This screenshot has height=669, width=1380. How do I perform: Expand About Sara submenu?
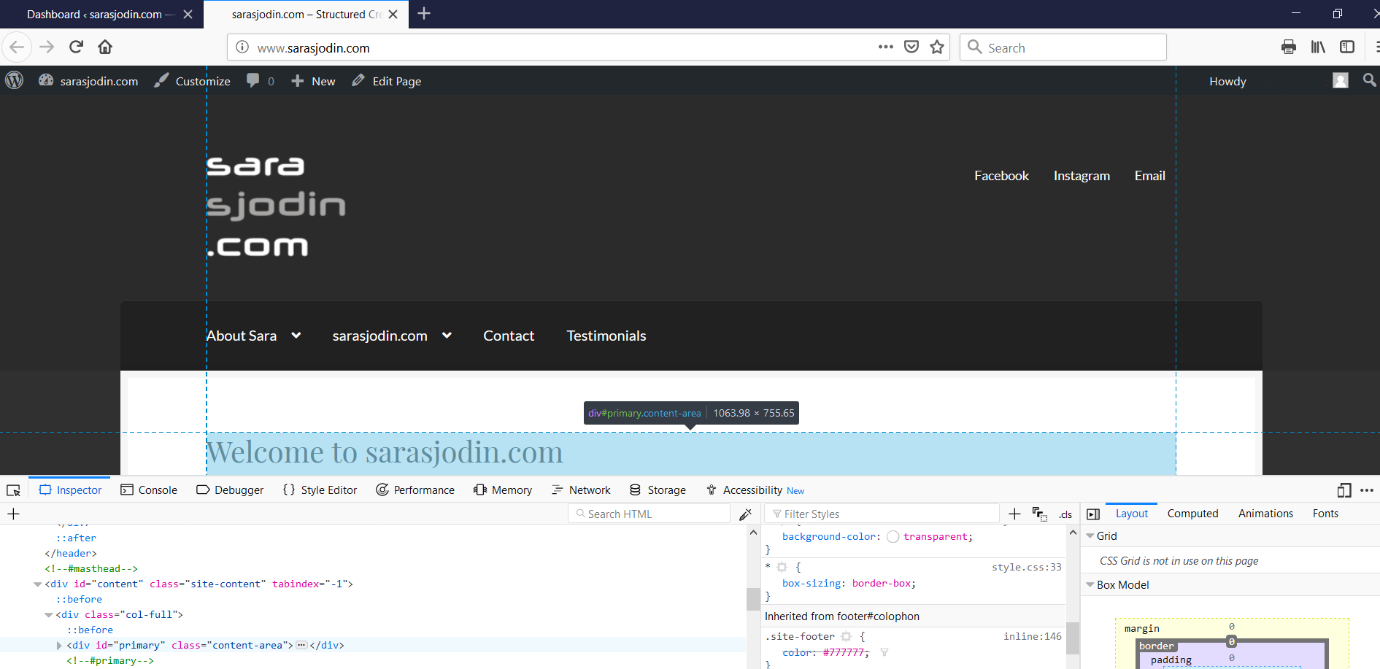pos(296,336)
